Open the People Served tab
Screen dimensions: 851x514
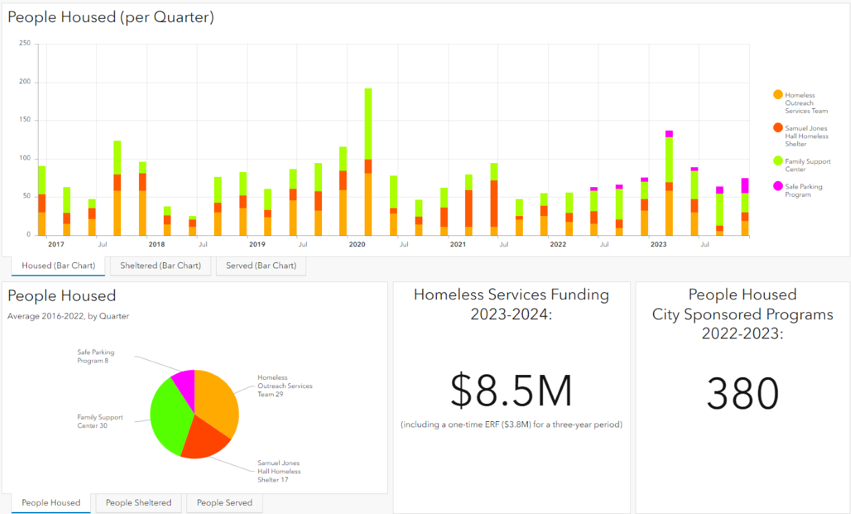point(224,503)
